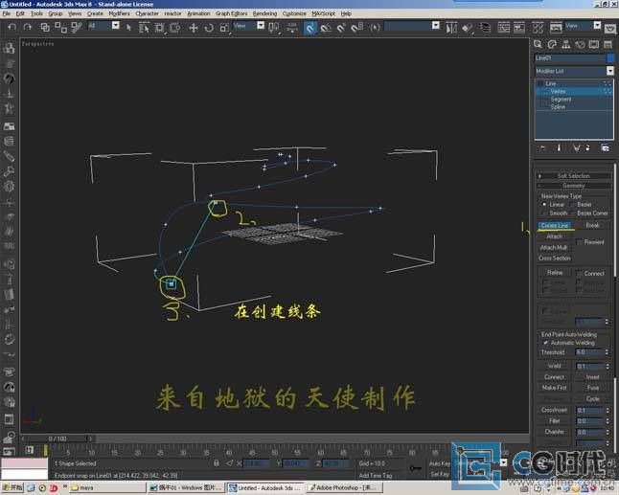Click the Quick Render teapot icon

610,29
